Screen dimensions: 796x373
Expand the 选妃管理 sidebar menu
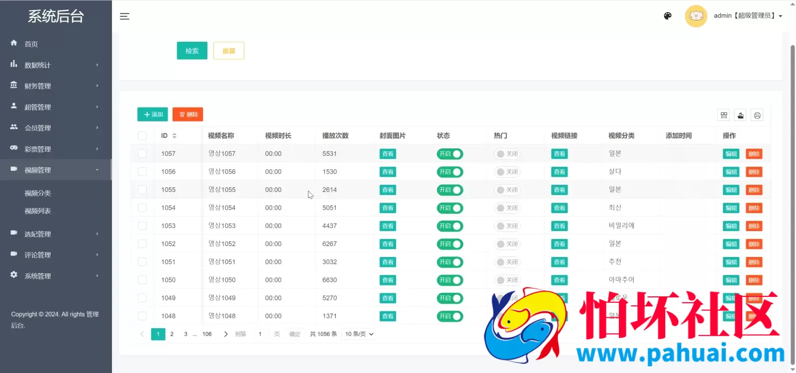(x=56, y=234)
